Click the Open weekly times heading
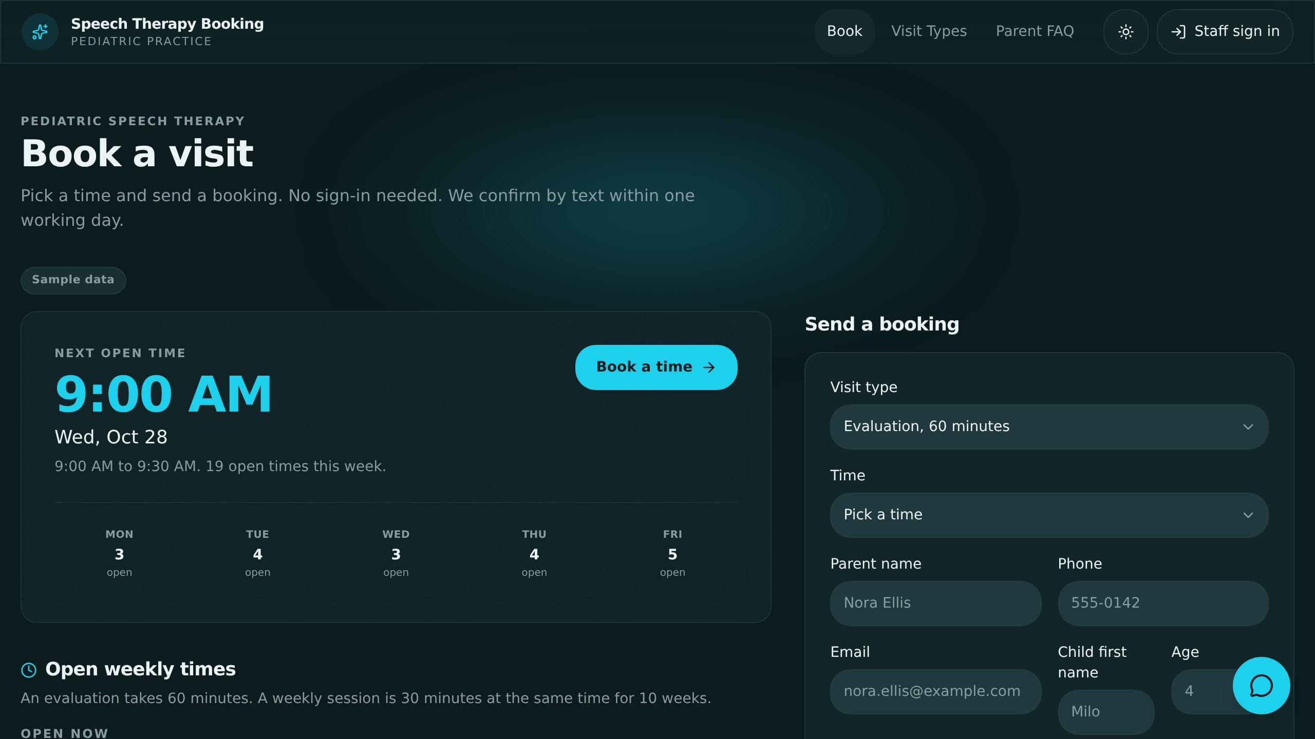Image resolution: width=1315 pixels, height=739 pixels. pyautogui.click(x=140, y=669)
